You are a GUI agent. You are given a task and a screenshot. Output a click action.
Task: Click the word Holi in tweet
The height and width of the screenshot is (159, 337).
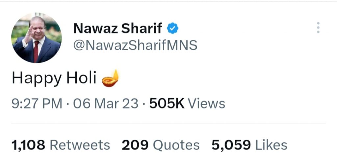pos(81,78)
